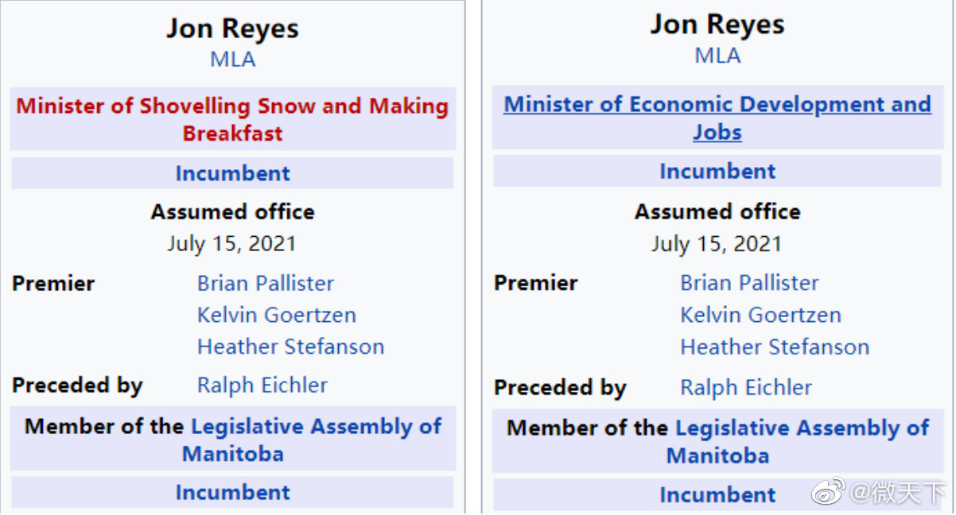This screenshot has height=515, width=956.
Task: Click the upper Incumbent link in the right infobox
Action: pyautogui.click(x=717, y=171)
